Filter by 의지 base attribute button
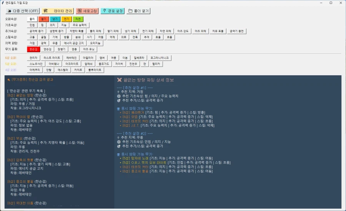 click(x=53, y=25)
